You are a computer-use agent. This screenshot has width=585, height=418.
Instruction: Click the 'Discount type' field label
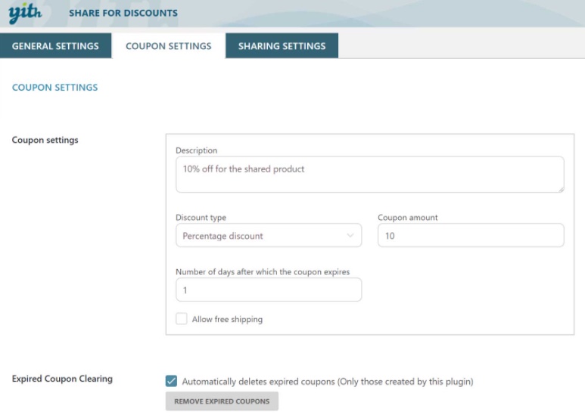pyautogui.click(x=201, y=218)
